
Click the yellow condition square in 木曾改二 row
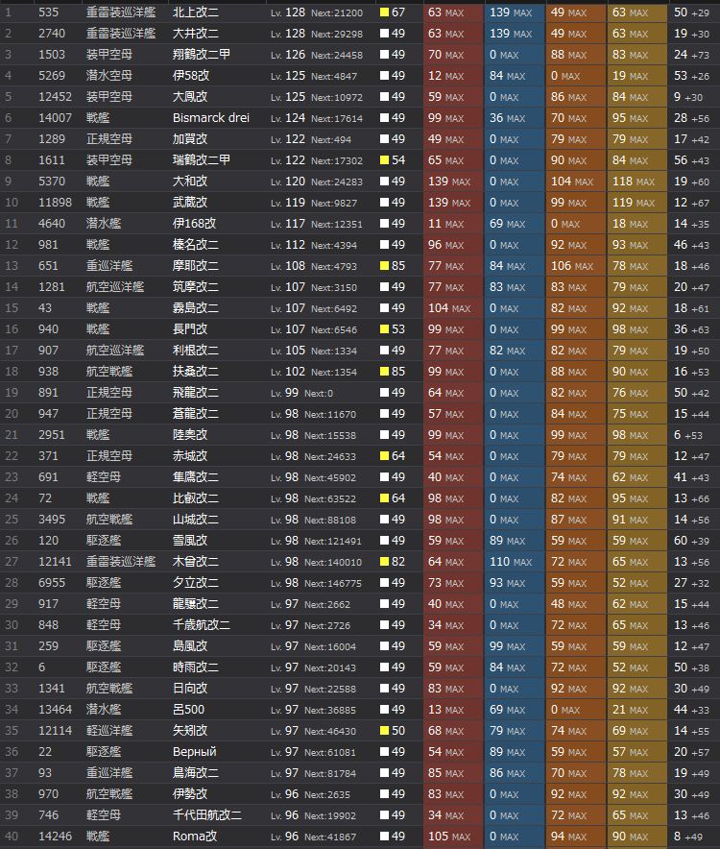coord(384,562)
